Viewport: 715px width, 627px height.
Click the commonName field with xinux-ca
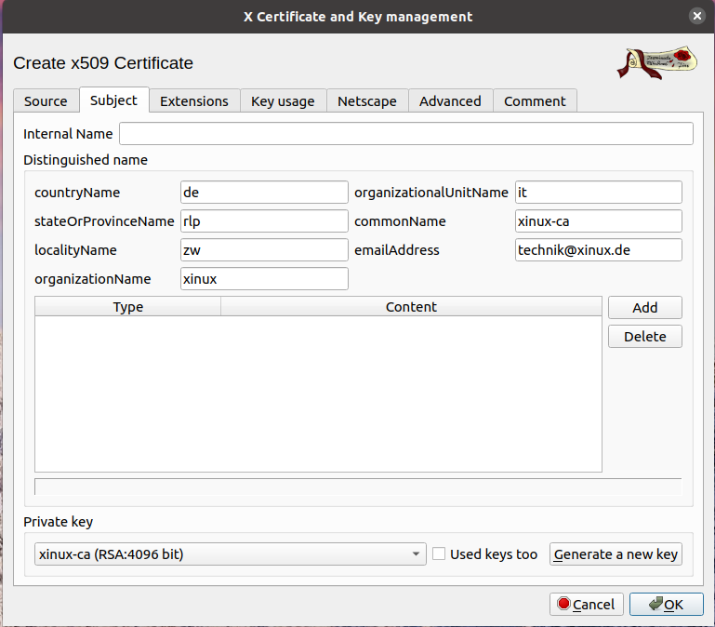pyautogui.click(x=598, y=221)
